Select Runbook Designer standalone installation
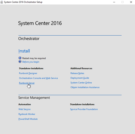135x134 pixels. [x=28, y=73]
